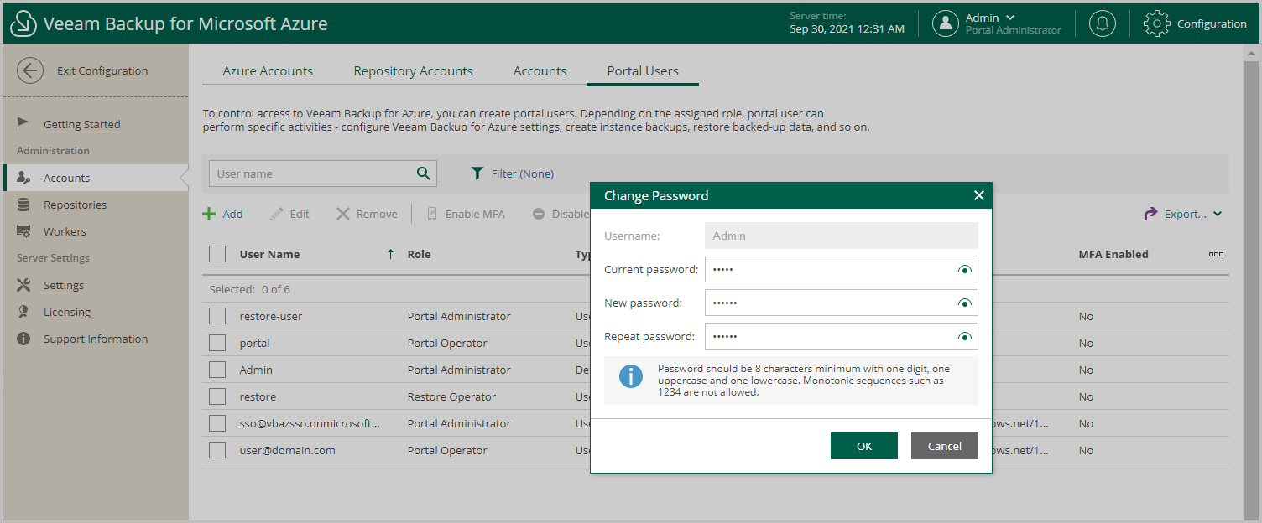Show the New password characters
The height and width of the screenshot is (523, 1262).
(965, 303)
